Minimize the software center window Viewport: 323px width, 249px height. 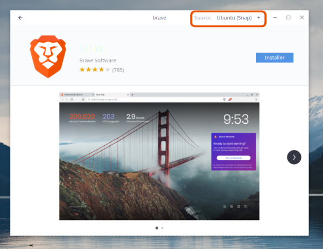(x=275, y=18)
